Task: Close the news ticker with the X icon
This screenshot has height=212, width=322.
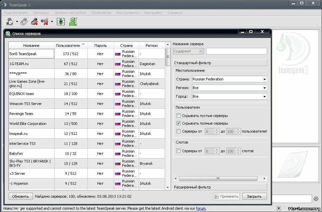Action: click(279, 208)
